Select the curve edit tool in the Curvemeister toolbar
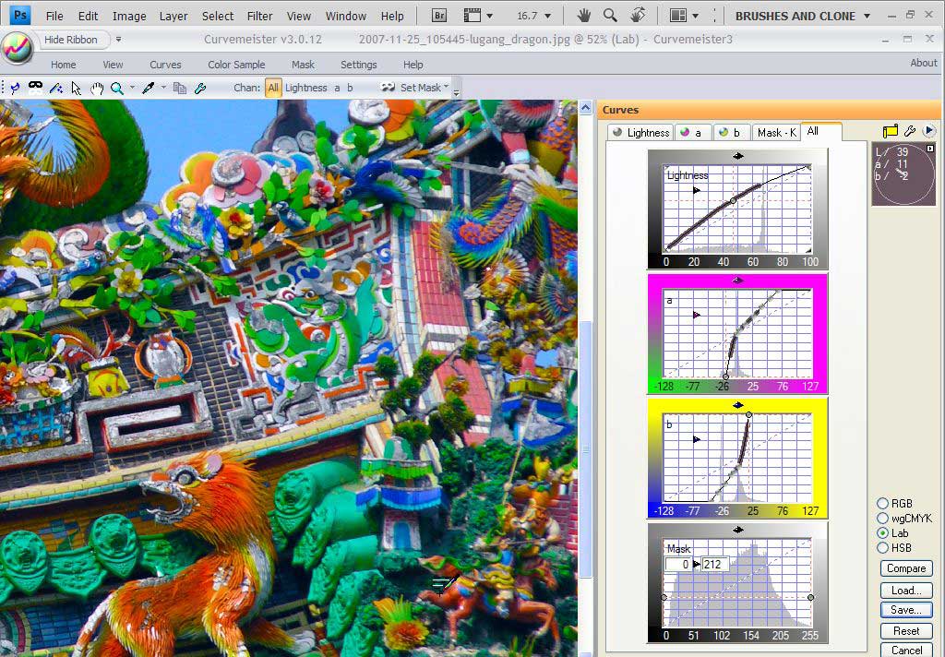This screenshot has height=657, width=945. tap(15, 88)
